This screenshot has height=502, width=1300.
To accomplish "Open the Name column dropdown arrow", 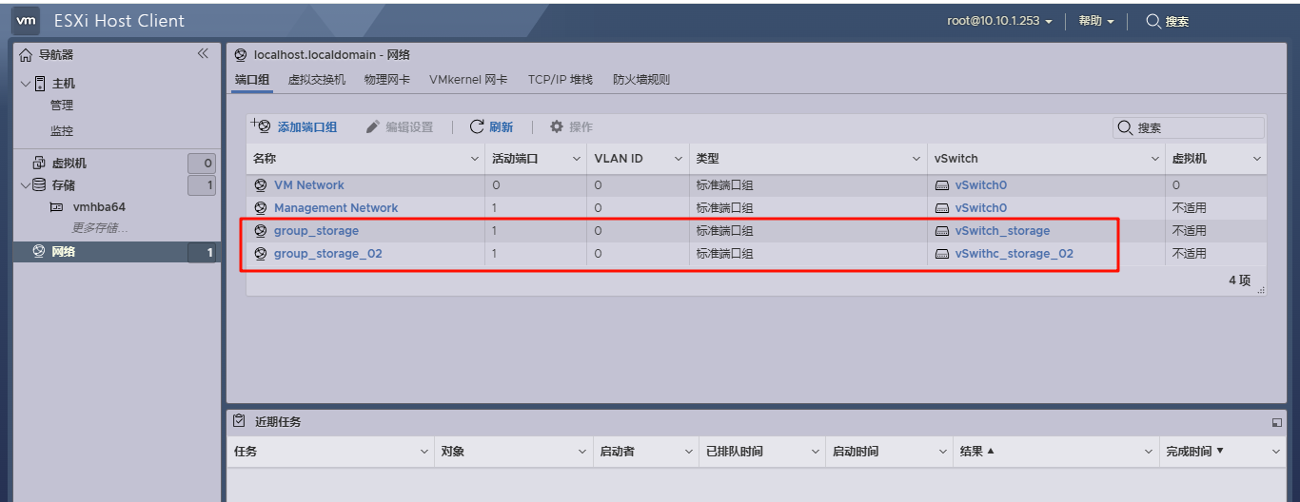I will [475, 159].
